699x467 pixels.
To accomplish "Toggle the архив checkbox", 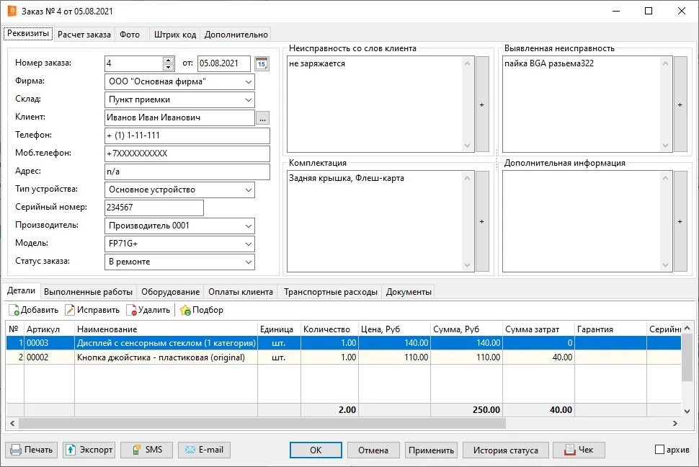I will pyautogui.click(x=659, y=450).
